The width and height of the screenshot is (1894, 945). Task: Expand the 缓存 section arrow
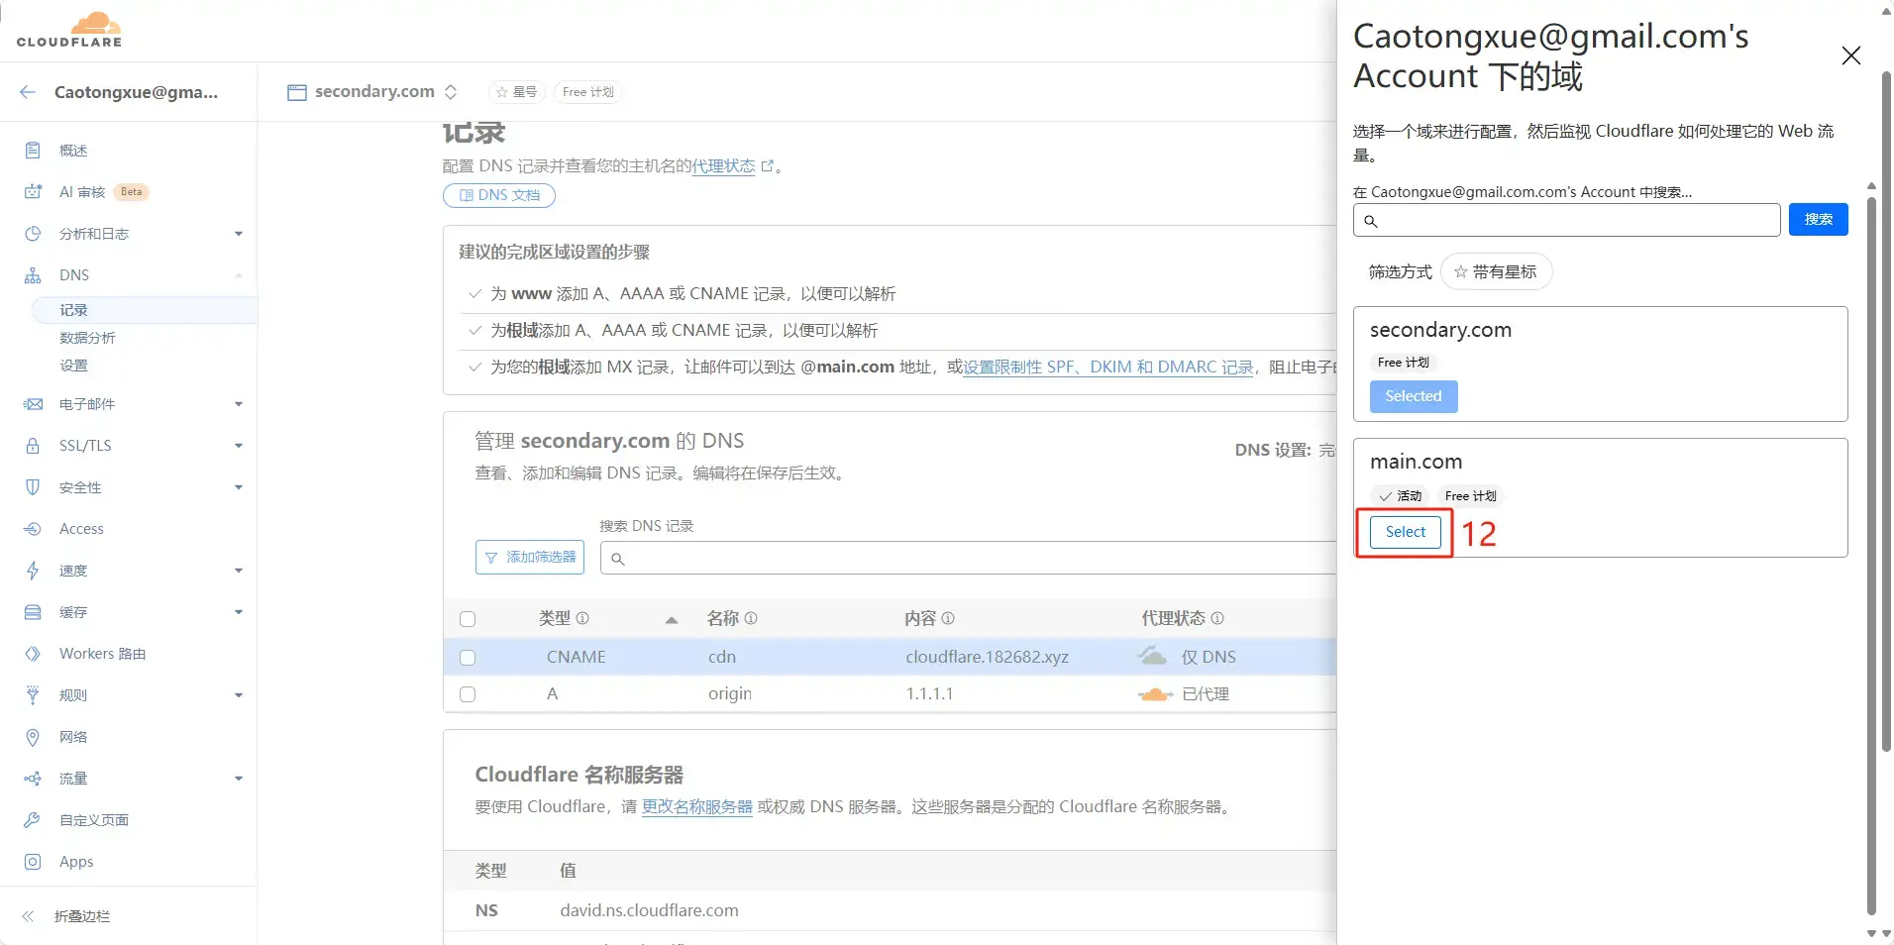(239, 612)
